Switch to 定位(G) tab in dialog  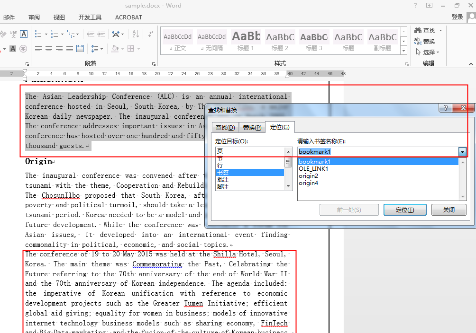280,127
